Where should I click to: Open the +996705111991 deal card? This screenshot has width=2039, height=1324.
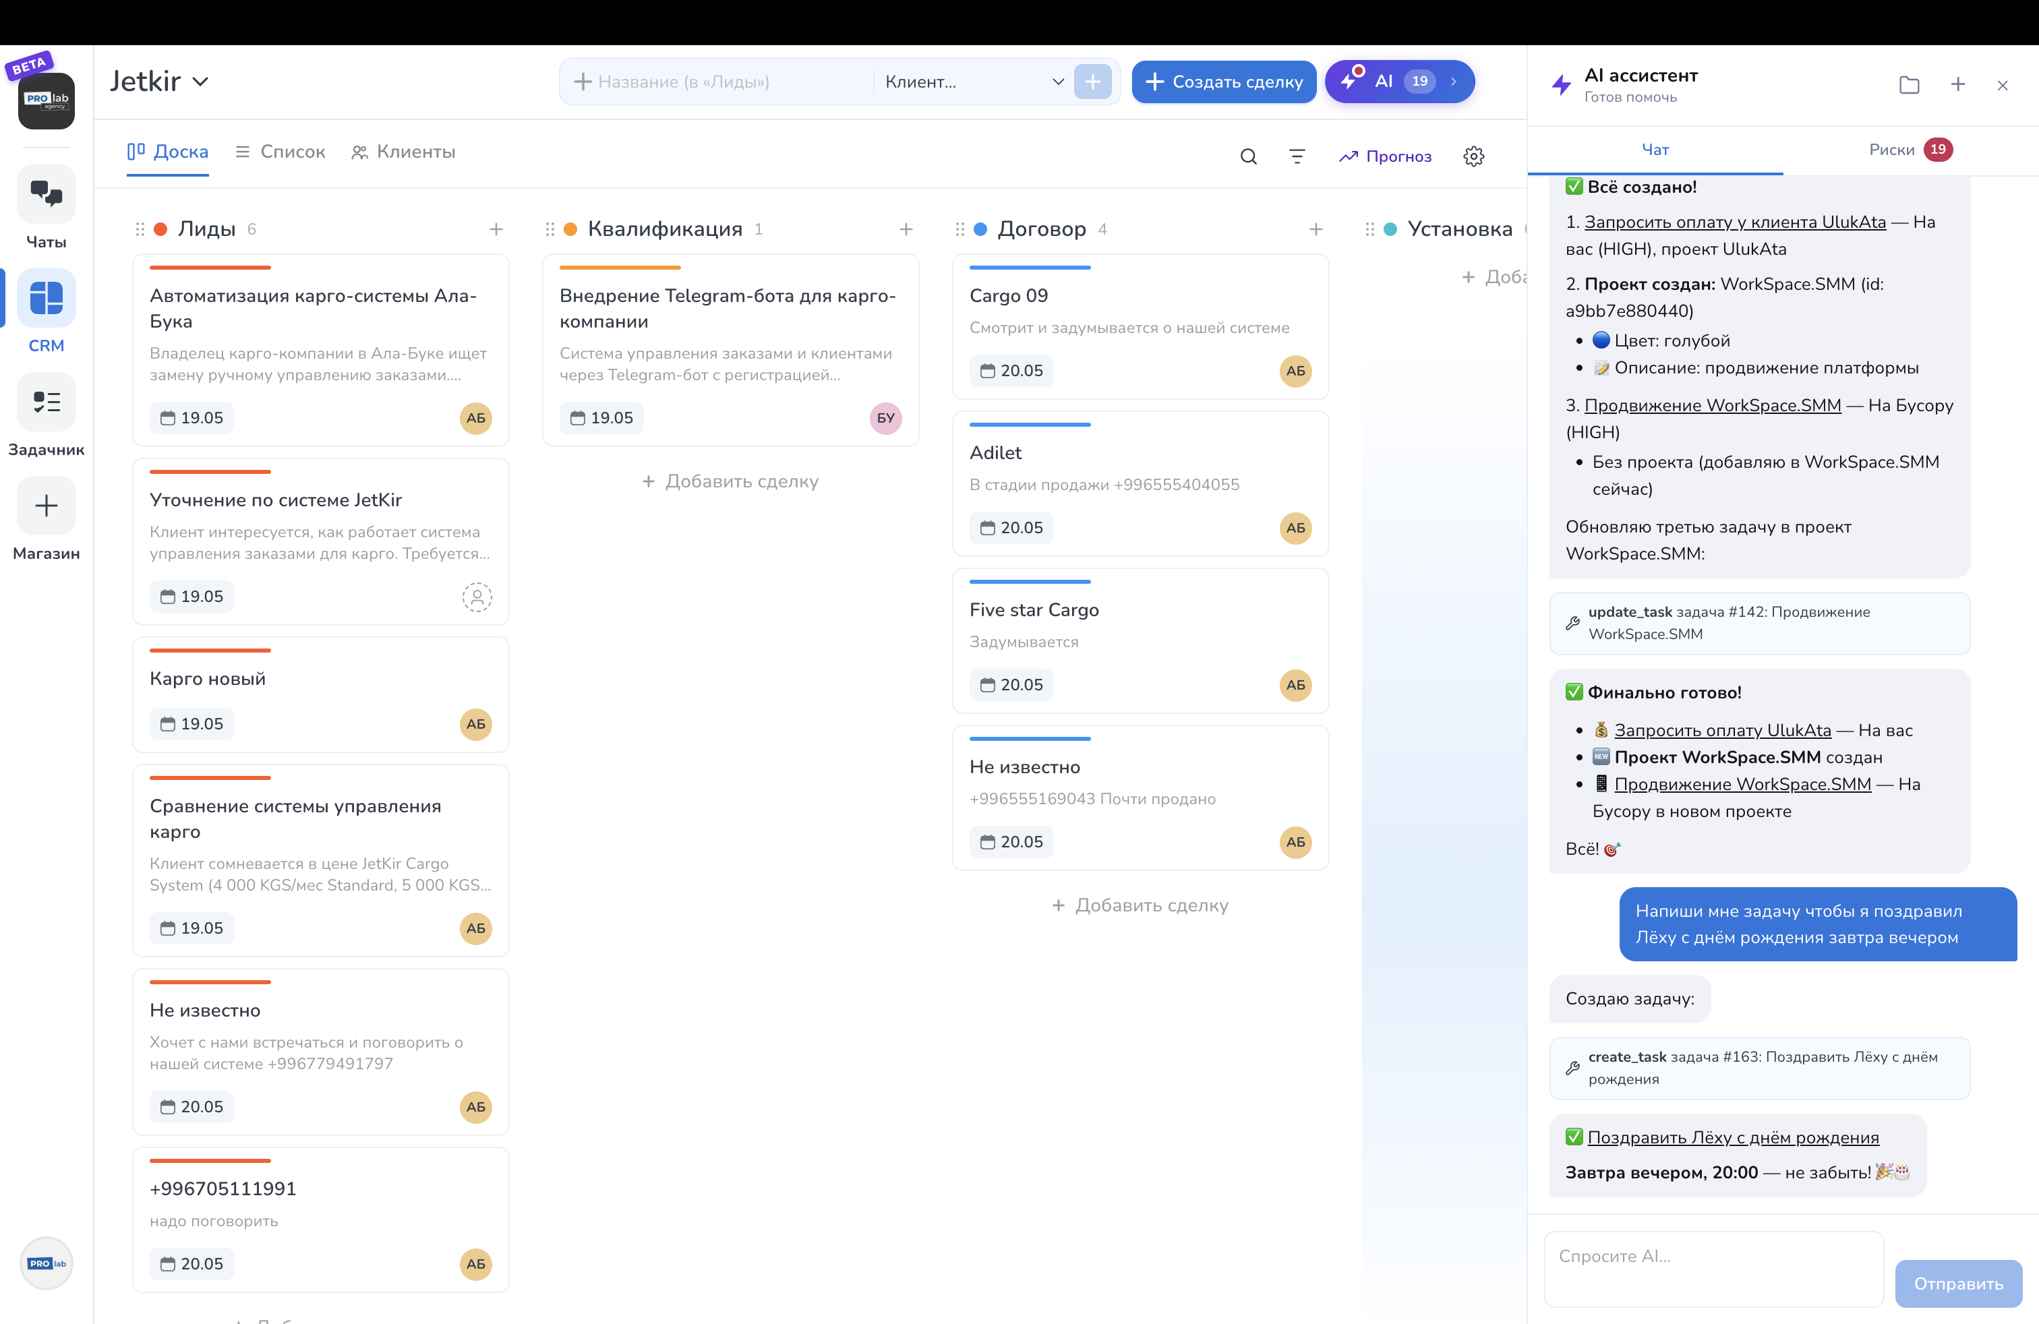(x=320, y=1220)
